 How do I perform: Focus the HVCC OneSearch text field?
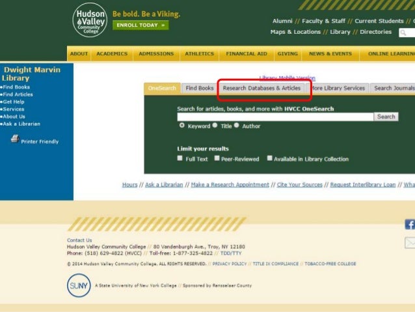pos(275,117)
